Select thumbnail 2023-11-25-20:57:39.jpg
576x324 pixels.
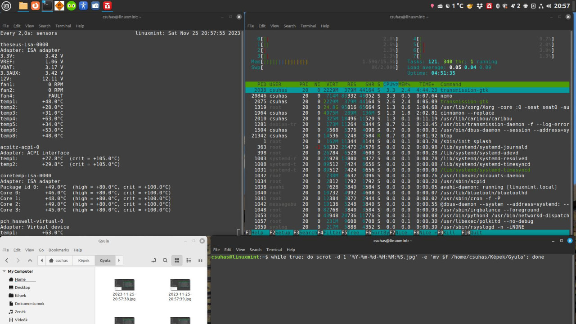[x=180, y=290]
